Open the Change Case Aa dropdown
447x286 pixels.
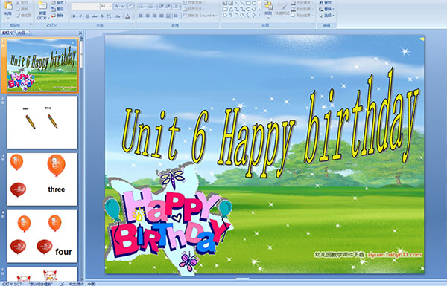[x=118, y=16]
